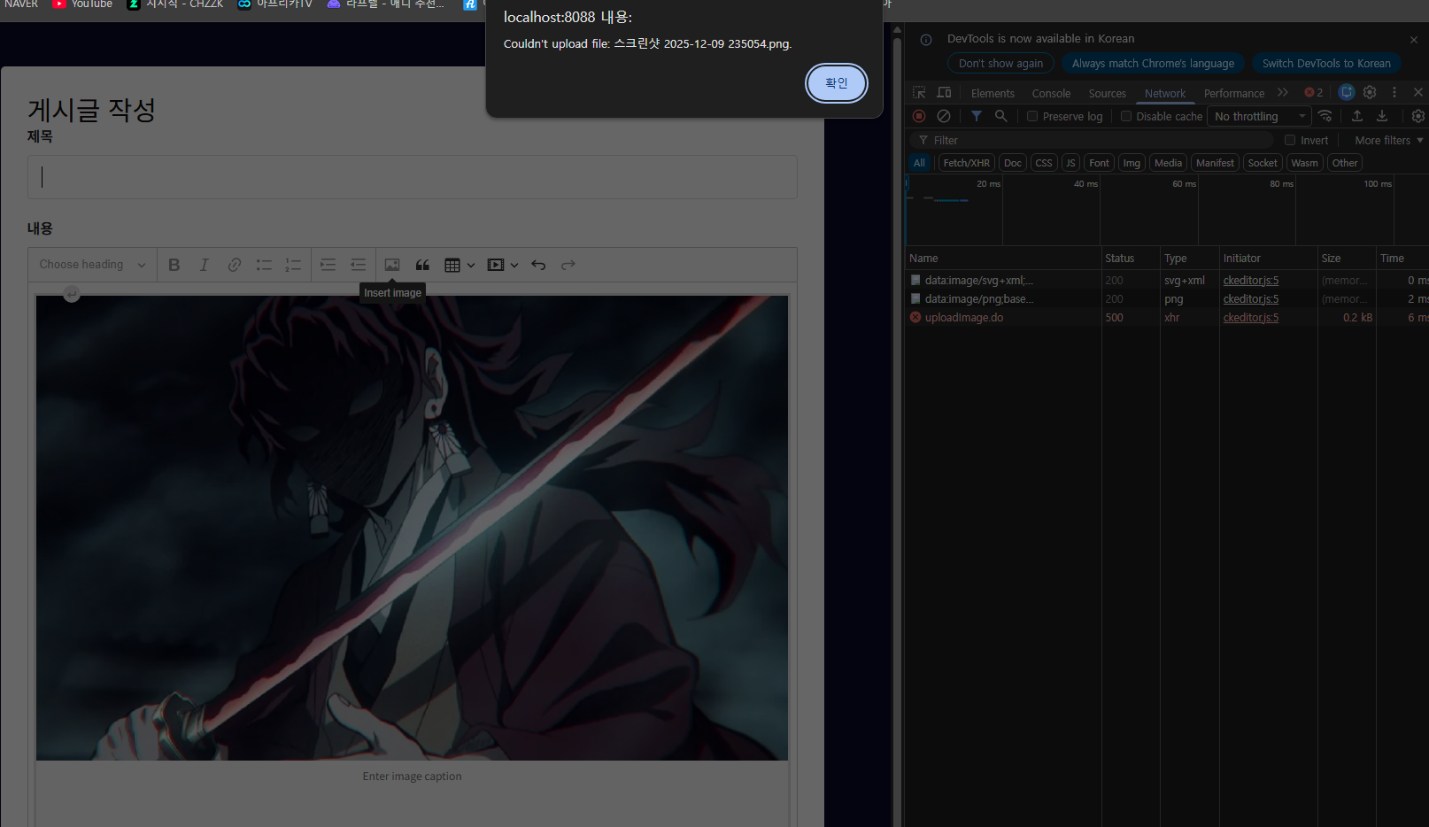The image size is (1429, 827).
Task: Show more DevTools tabs chevron
Action: tap(1282, 92)
